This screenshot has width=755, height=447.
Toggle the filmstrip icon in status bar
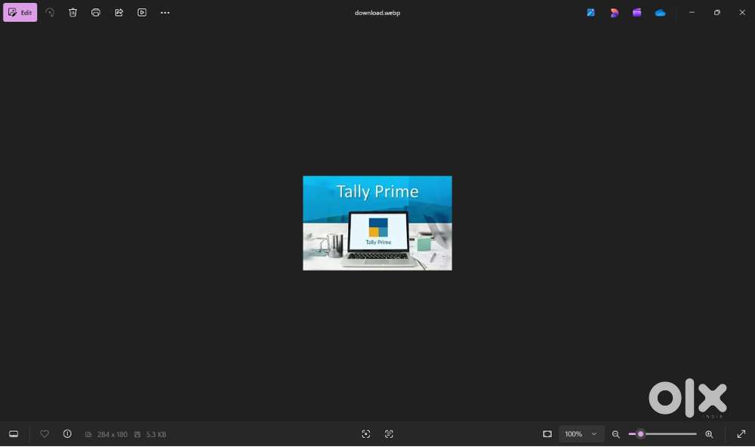pos(14,434)
